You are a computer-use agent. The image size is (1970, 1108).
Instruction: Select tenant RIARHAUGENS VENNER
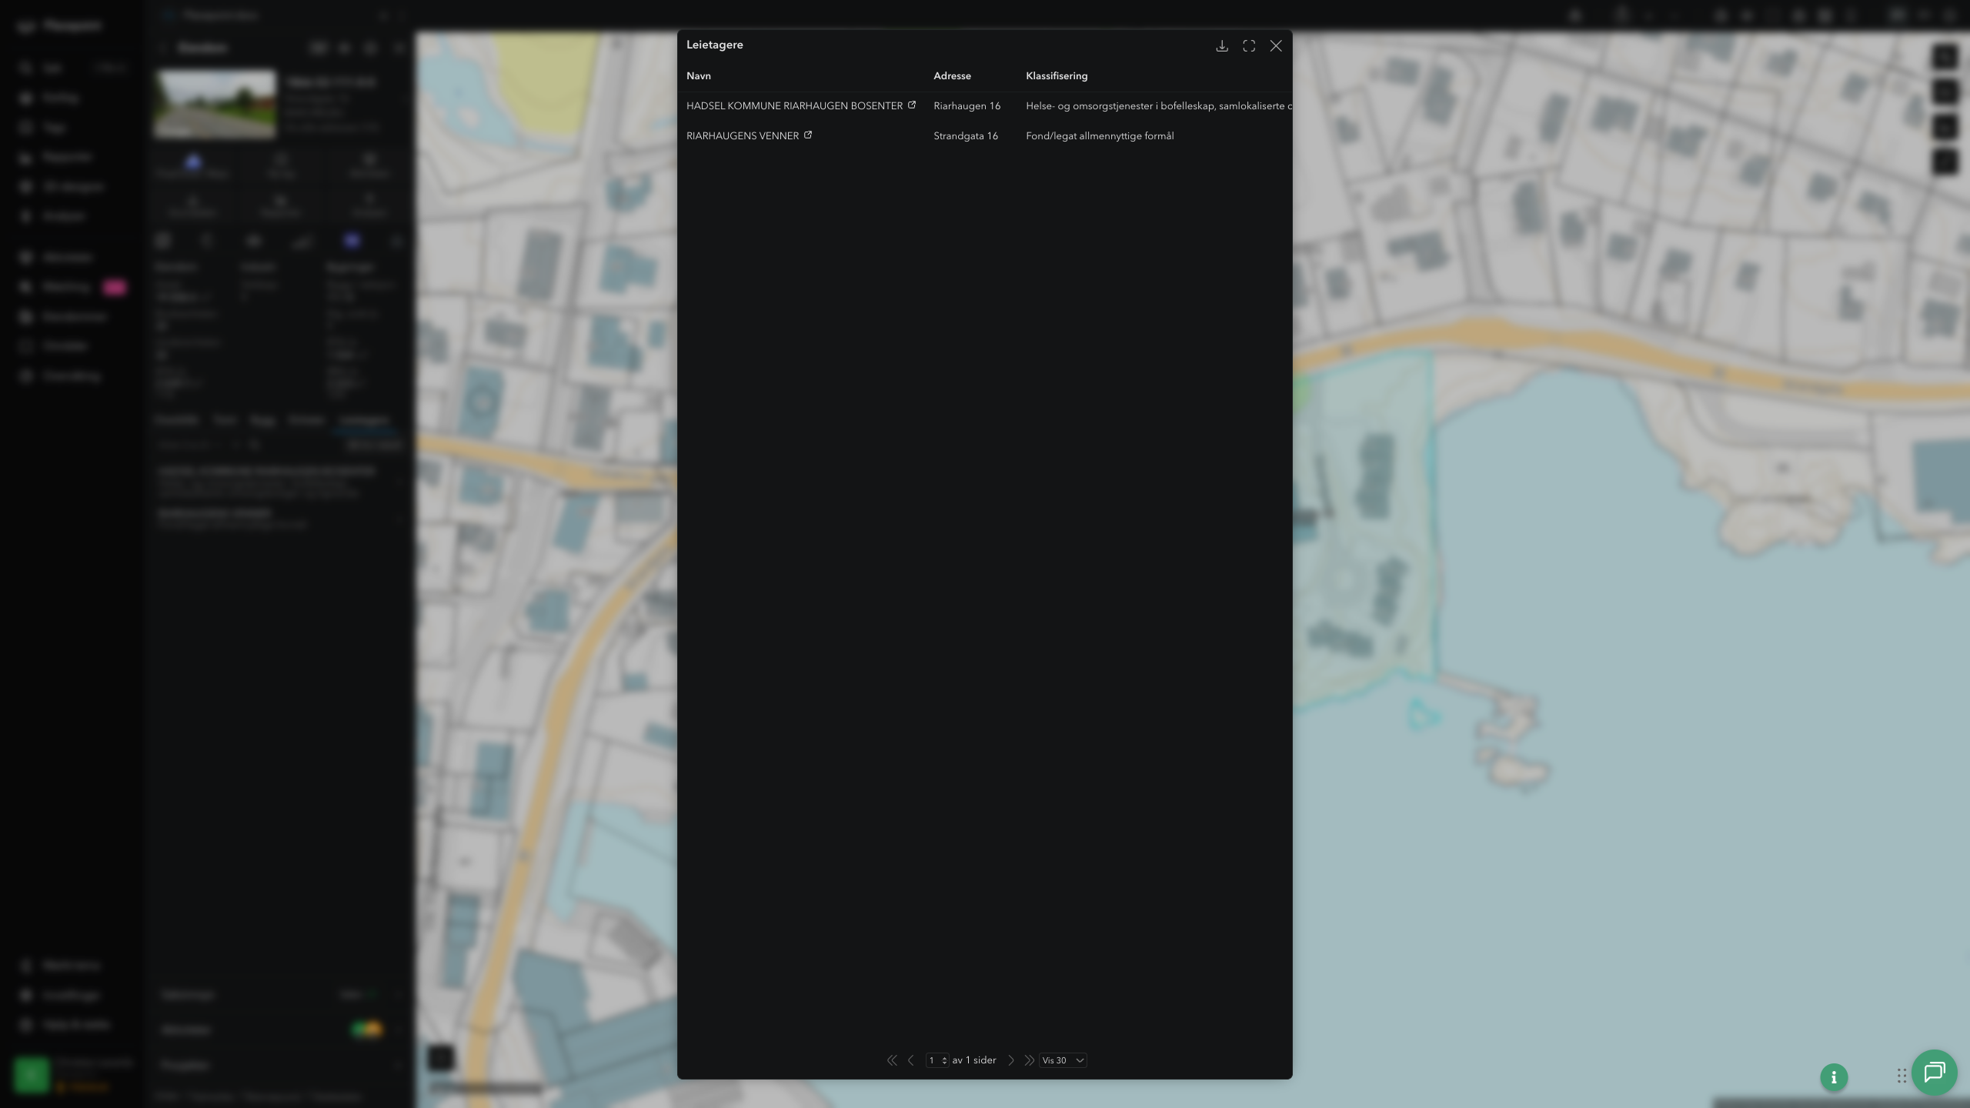coord(743,135)
